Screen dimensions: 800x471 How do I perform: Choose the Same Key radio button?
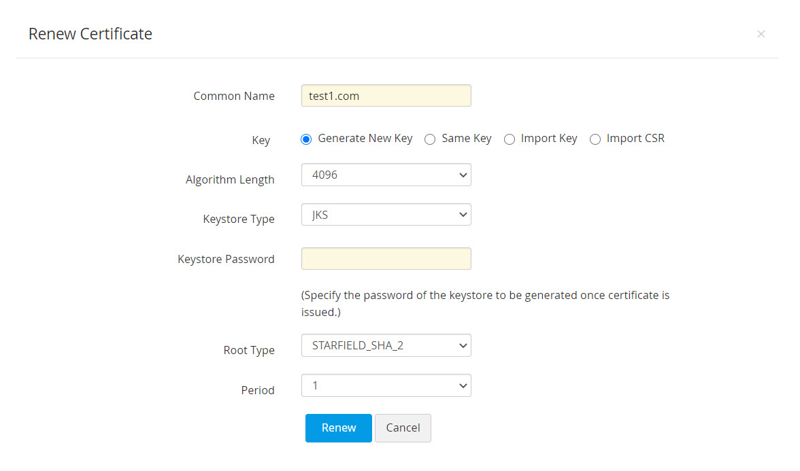[430, 139]
